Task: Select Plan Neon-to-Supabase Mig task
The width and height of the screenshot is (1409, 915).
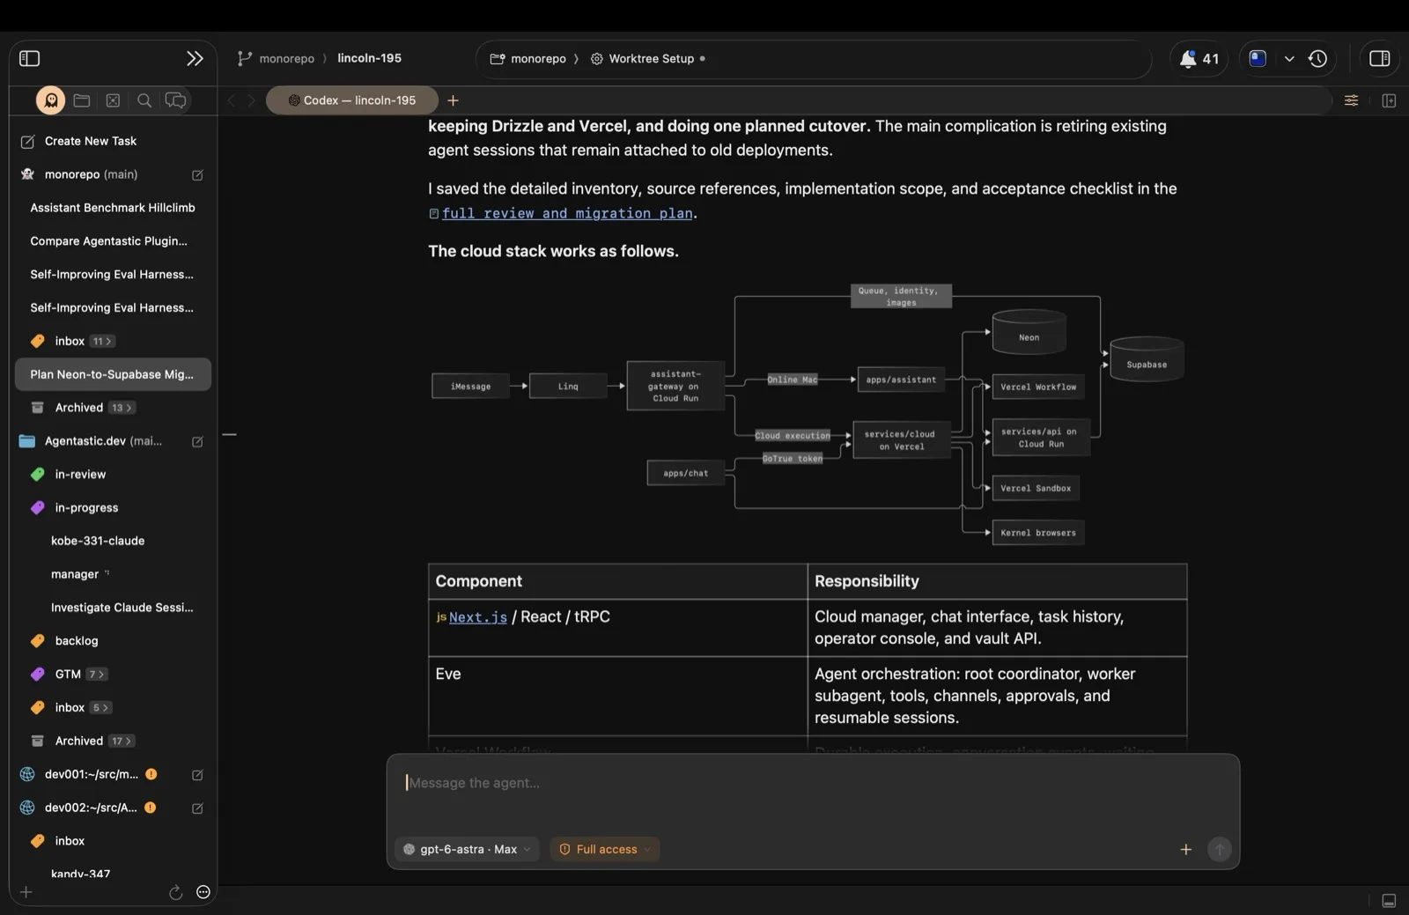Action: (x=113, y=374)
